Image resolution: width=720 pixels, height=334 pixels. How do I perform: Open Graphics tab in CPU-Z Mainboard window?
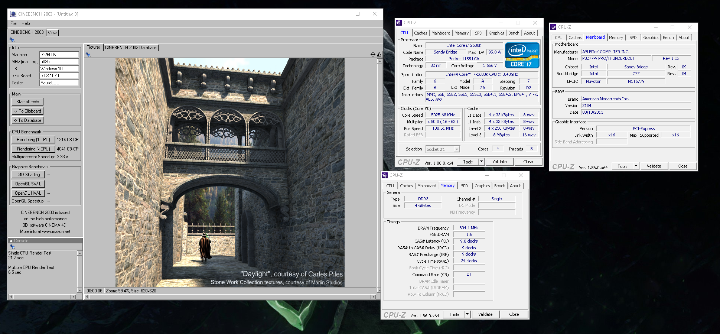point(651,38)
